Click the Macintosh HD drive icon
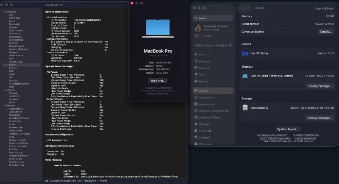 pos(245,107)
